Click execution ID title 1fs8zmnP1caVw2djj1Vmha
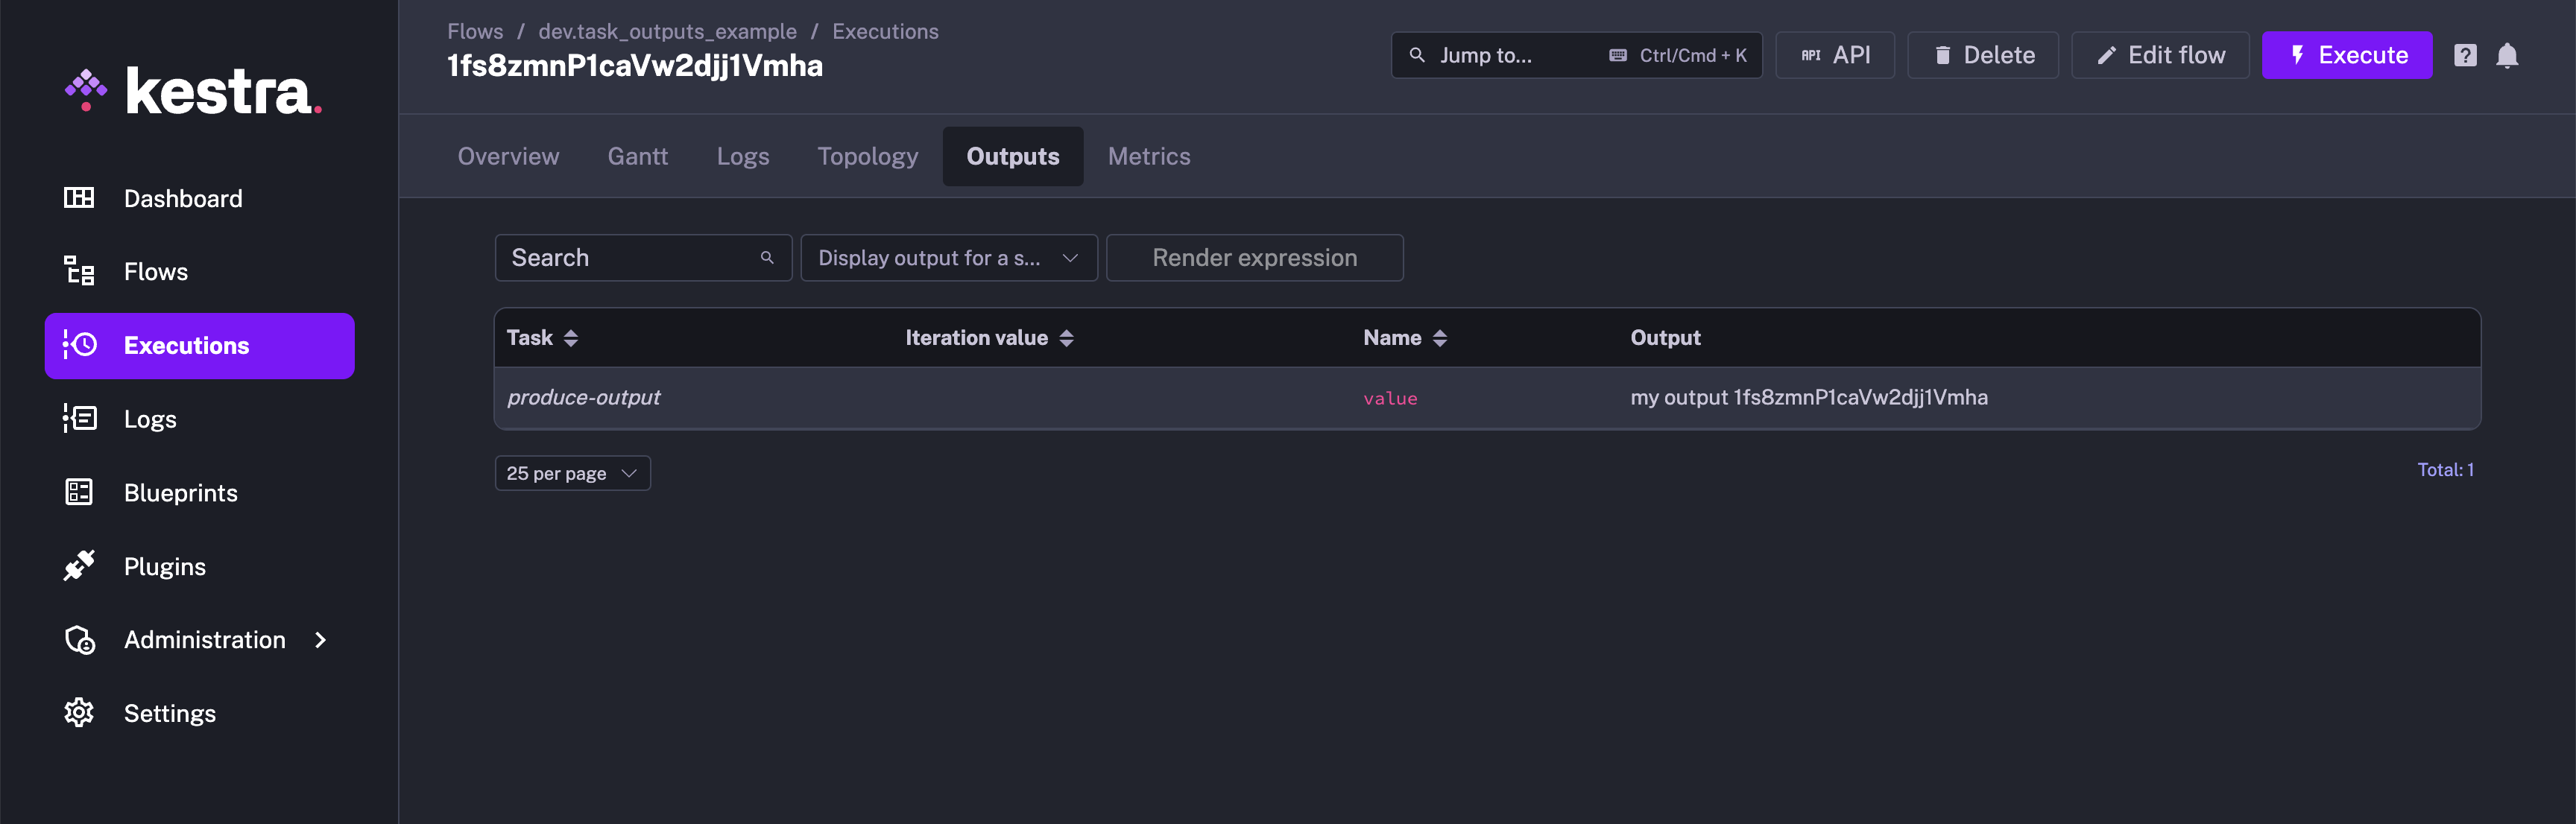This screenshot has height=824, width=2576. pyautogui.click(x=635, y=65)
